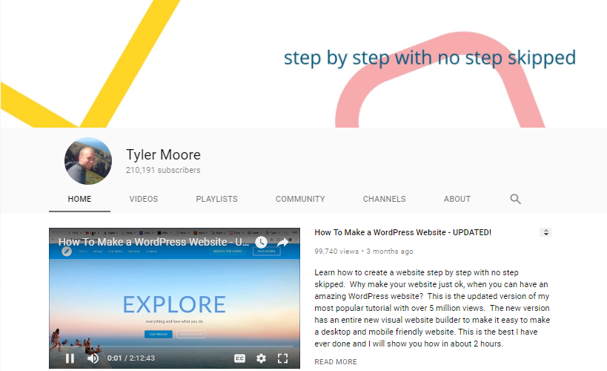Click the Share arrow icon on video
The width and height of the screenshot is (607, 371).
coord(283,243)
